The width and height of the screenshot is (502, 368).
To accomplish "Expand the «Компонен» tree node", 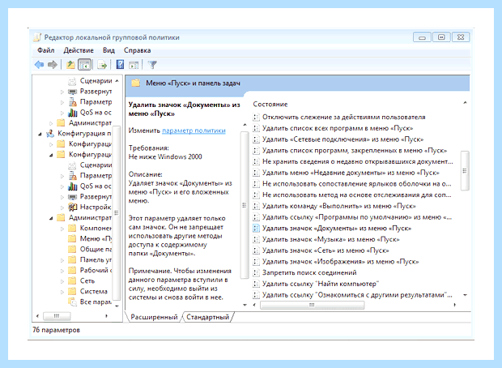I will [x=62, y=229].
